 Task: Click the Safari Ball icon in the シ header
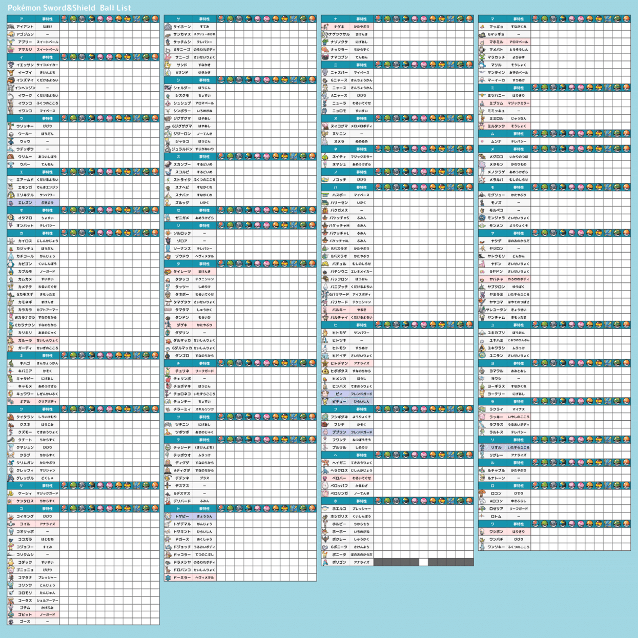coord(303,80)
